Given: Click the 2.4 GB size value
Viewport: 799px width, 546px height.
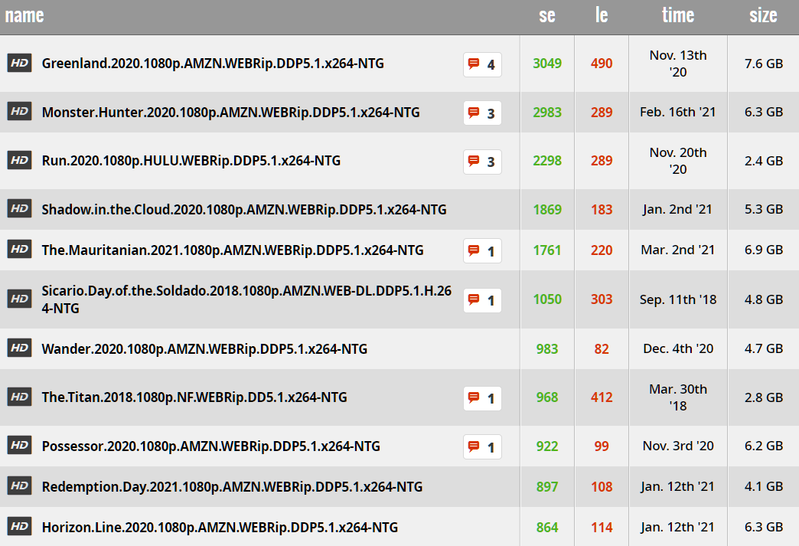Looking at the screenshot, I should (763, 161).
